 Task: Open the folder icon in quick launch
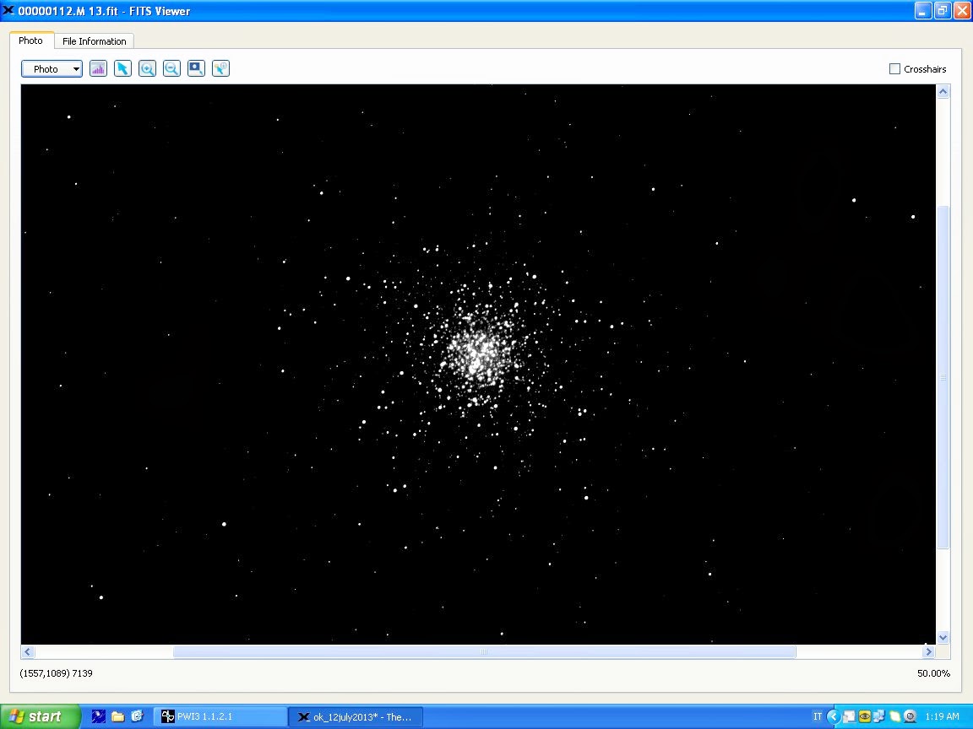[118, 716]
